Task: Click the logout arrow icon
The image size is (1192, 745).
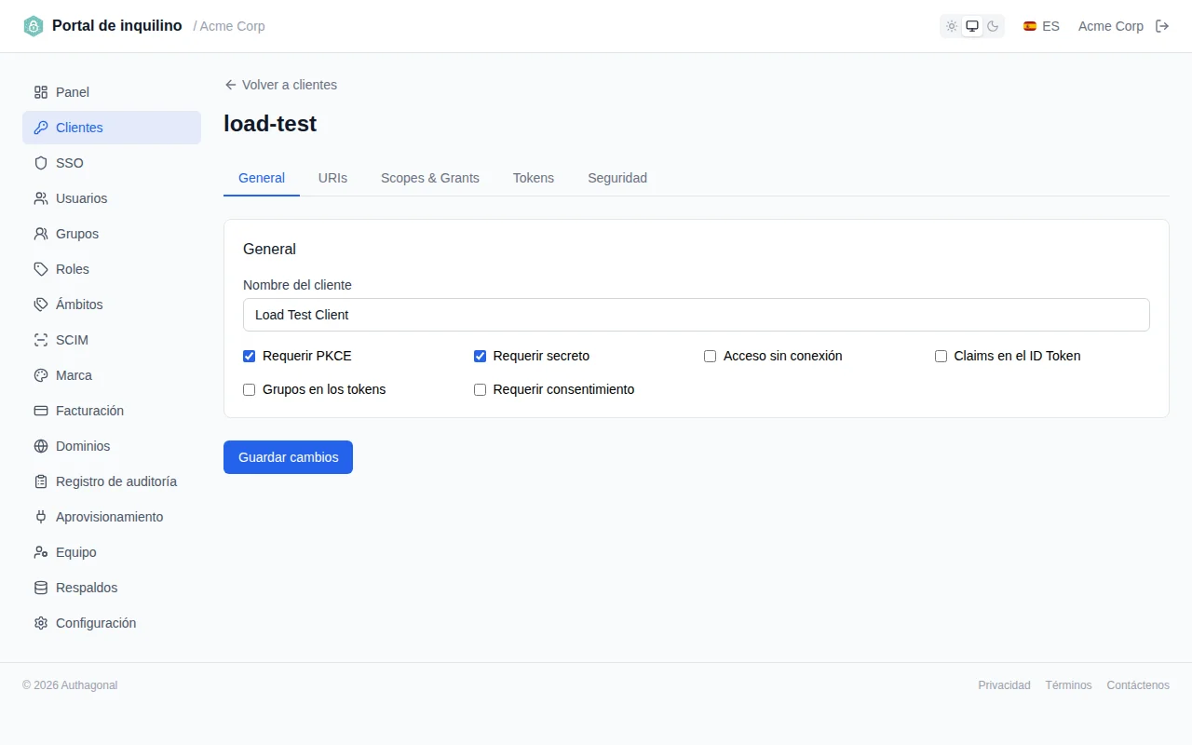Action: [x=1162, y=26]
